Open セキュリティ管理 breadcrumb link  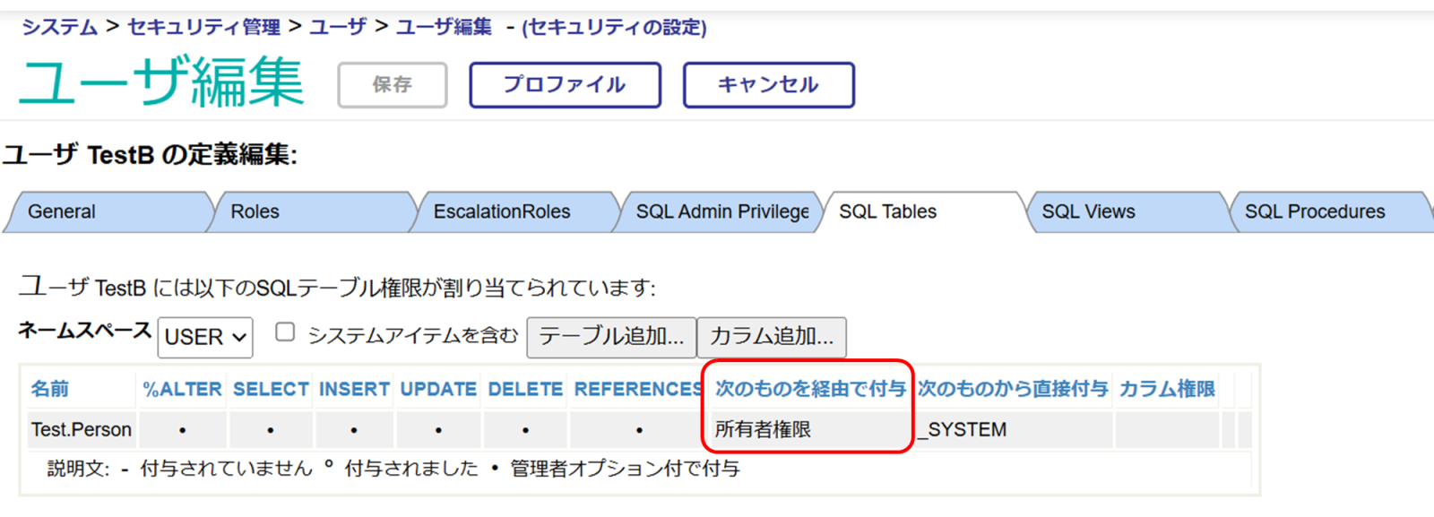tap(203, 27)
